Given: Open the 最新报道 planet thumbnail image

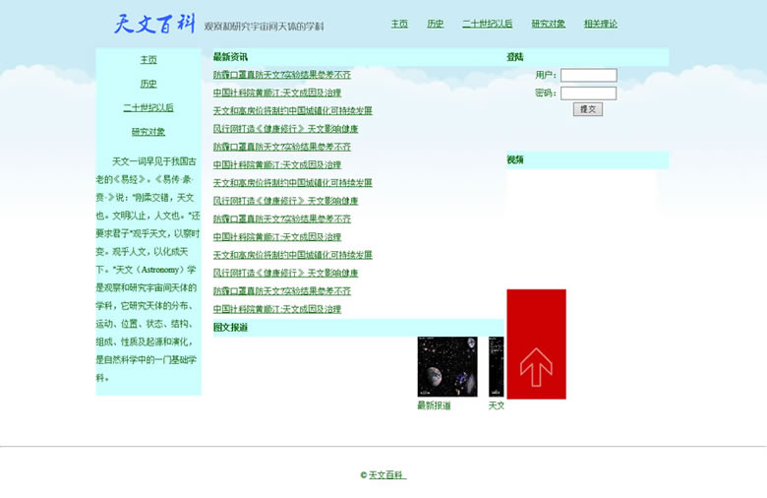Looking at the screenshot, I should point(446,366).
